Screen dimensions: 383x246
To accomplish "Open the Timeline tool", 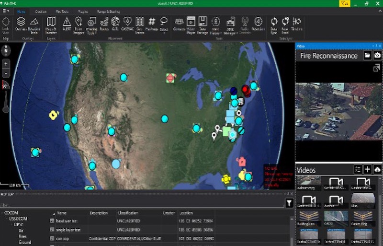I will pos(297,24).
